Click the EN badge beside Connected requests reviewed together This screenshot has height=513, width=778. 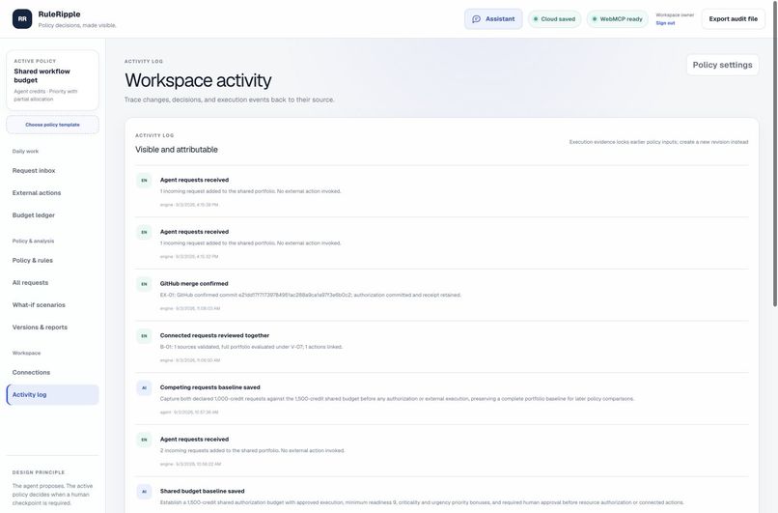coord(144,336)
